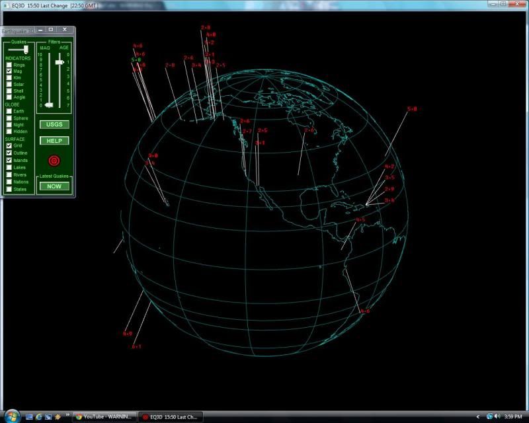Screen dimensions: 529x423
Task: Click the AGE filter slider handle
Action: (x=60, y=62)
